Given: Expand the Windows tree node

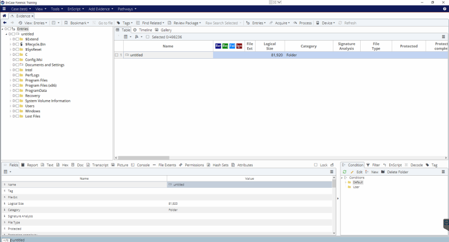Looking at the screenshot, I should tap(10, 111).
